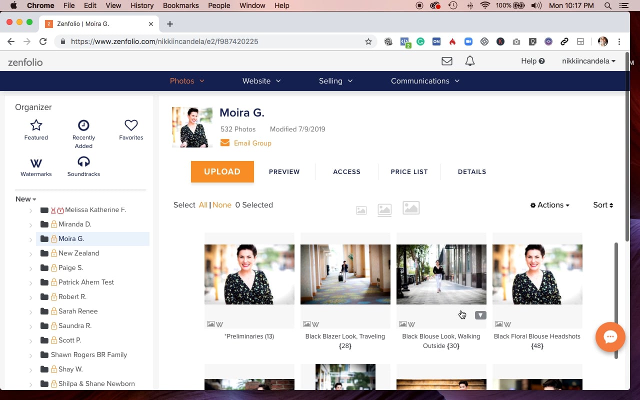The height and width of the screenshot is (400, 640).
Task: Open the orange chat support bubble
Action: pyautogui.click(x=610, y=337)
